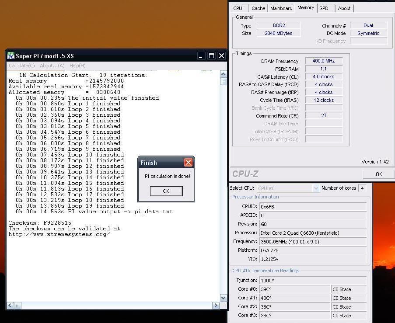Click the Super PI vertical scrollbar down arrow
Image resolution: width=395 pixels, height=323 pixels.
(x=224, y=298)
